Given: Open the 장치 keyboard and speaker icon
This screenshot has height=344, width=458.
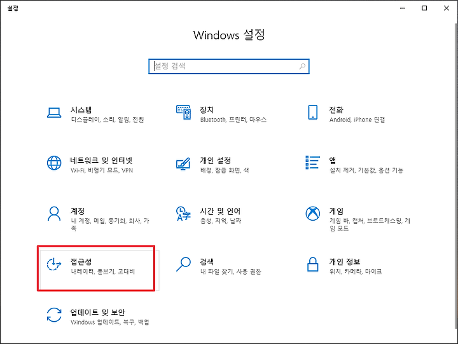Looking at the screenshot, I should point(183,113).
